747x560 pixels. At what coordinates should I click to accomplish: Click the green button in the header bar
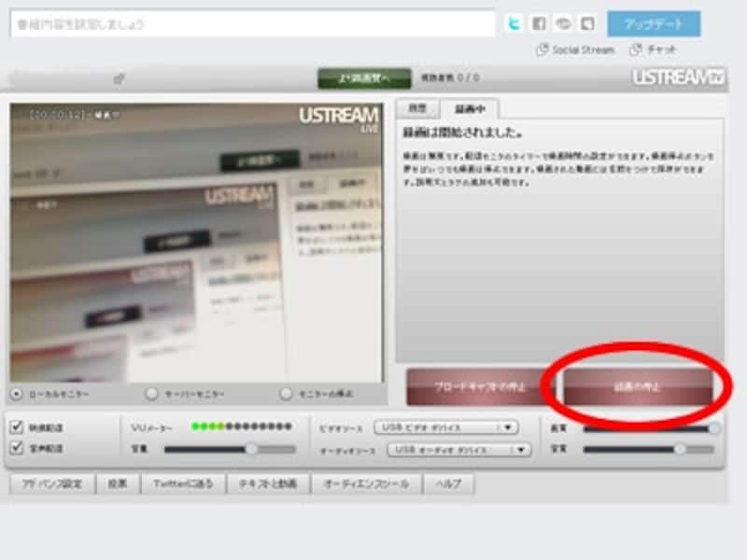[x=364, y=78]
